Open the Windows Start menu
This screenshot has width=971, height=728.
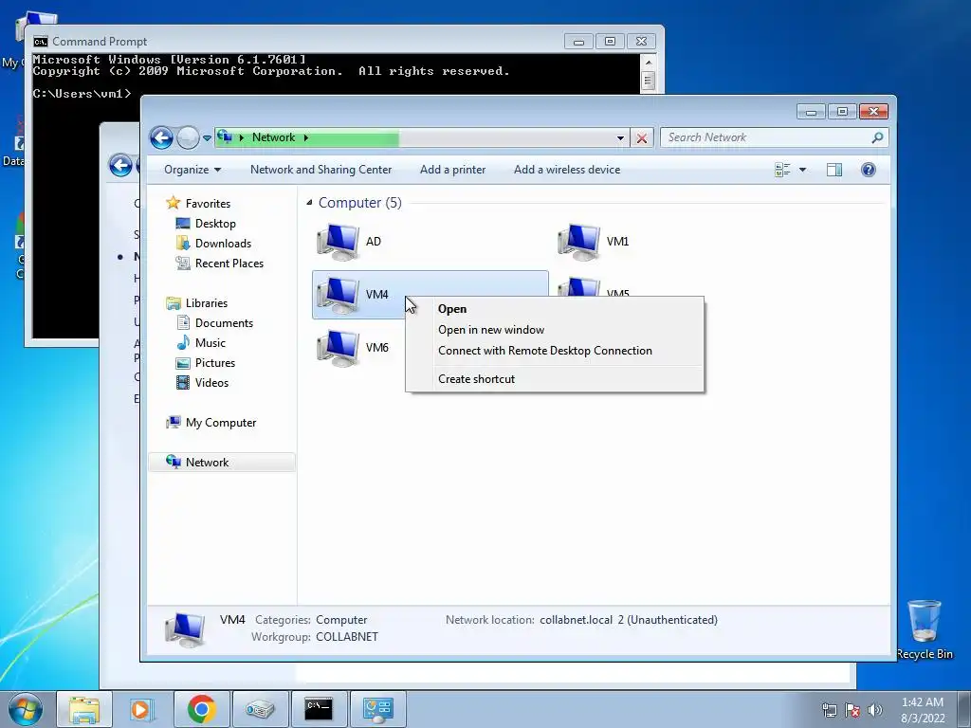tap(26, 709)
